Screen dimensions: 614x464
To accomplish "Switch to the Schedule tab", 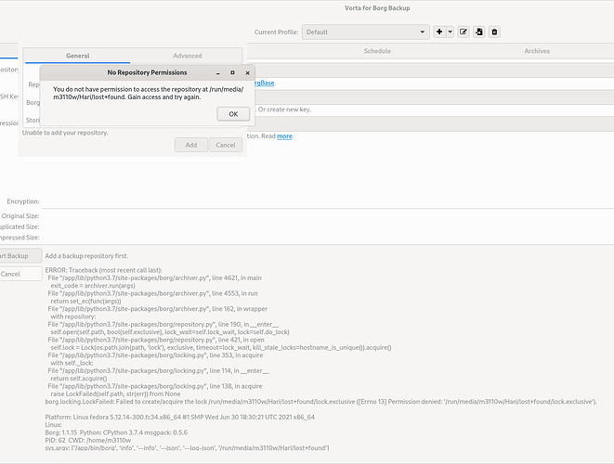I will pos(377,51).
